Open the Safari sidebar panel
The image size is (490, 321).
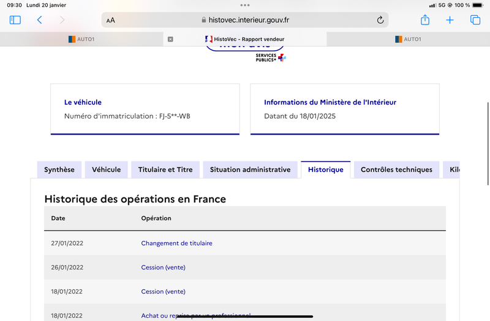15,20
